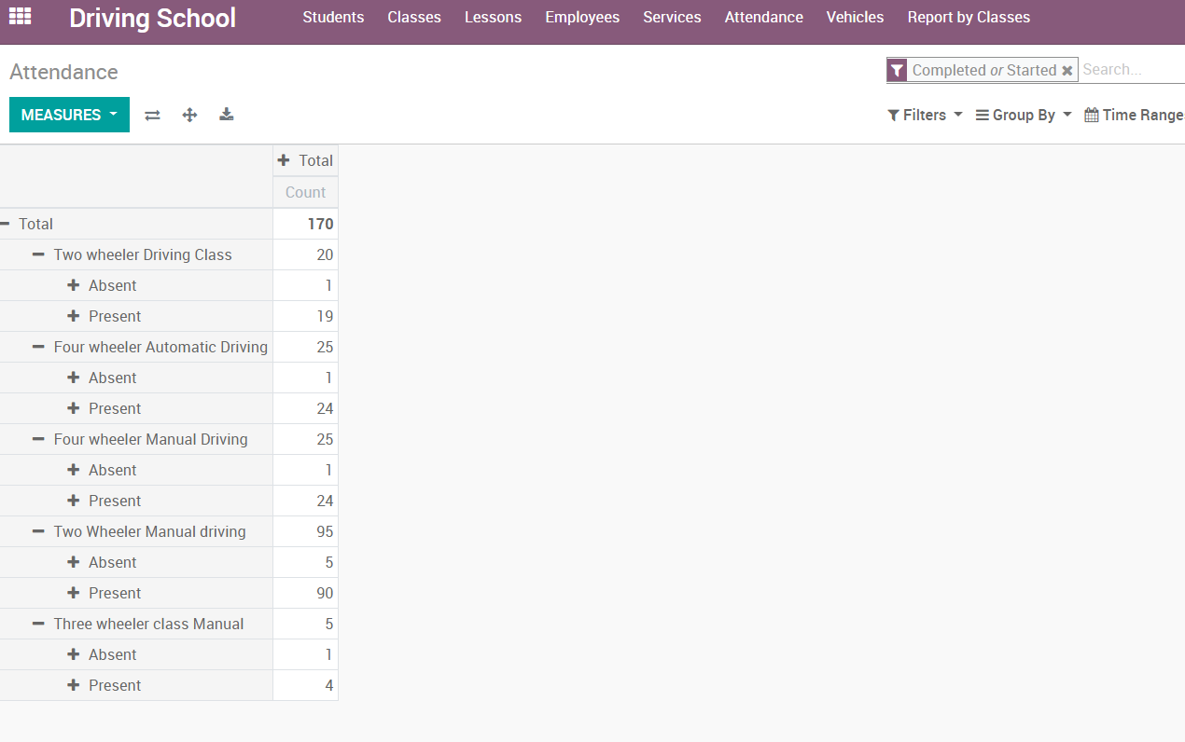Expand Absent under Three wheeler class Manual
Image resolution: width=1185 pixels, height=742 pixels.
[74, 654]
